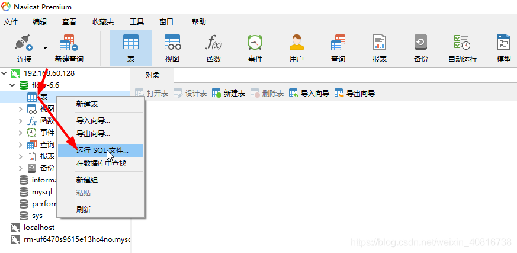Open the dropdown arrow beside 连接
Screen dimensions: 517x253
45,48
